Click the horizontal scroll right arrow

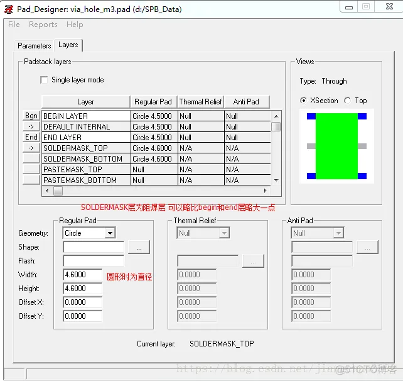266,190
